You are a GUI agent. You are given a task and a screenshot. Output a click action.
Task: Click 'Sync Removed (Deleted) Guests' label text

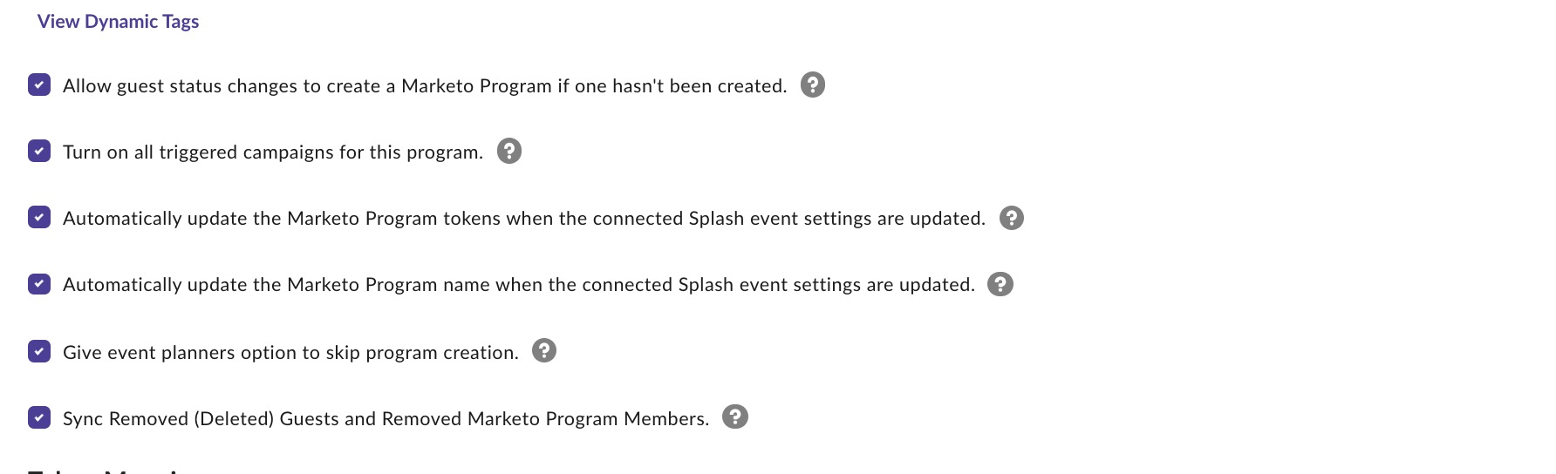[x=386, y=419]
